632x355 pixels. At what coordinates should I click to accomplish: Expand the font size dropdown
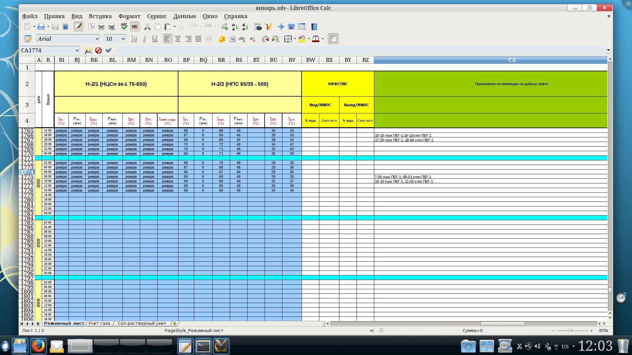point(123,39)
